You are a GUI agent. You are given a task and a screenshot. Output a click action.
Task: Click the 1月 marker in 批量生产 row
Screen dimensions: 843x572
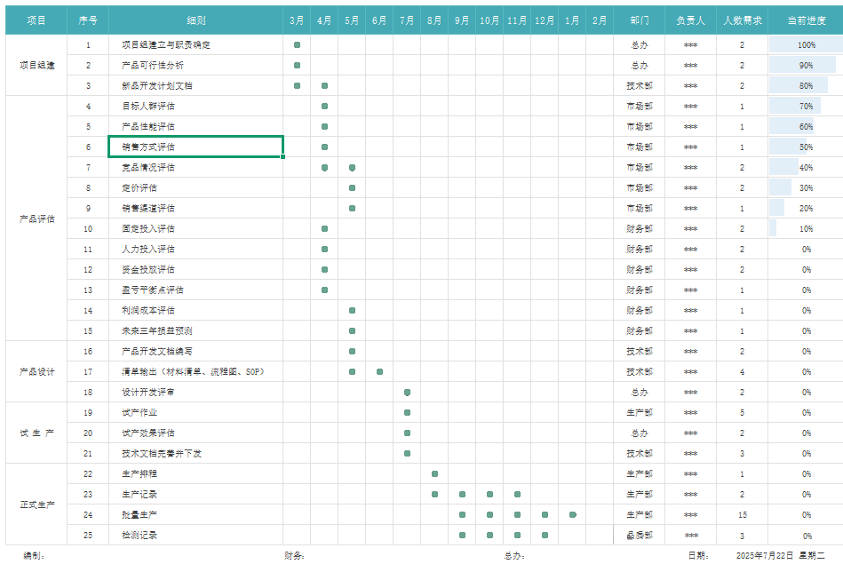pyautogui.click(x=573, y=515)
